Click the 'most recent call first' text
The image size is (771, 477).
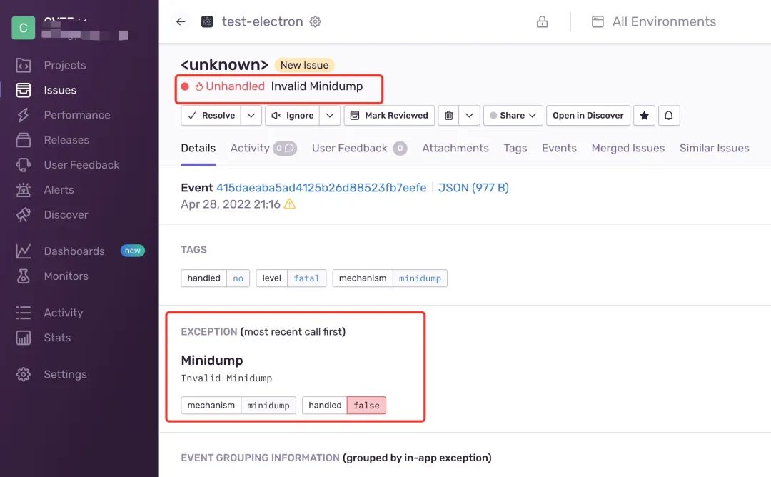coord(293,332)
